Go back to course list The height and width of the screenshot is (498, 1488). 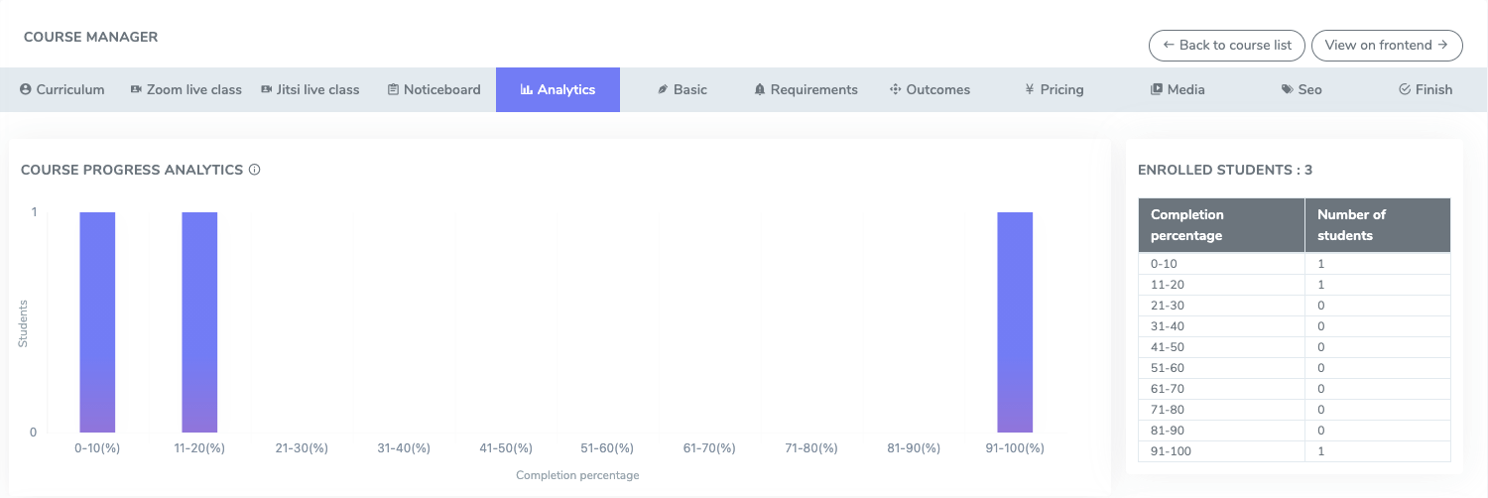tap(1226, 45)
